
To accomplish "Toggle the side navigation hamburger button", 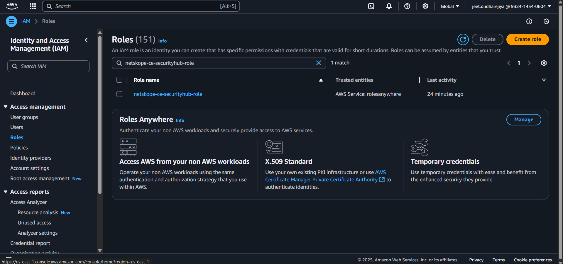I will (x=11, y=21).
